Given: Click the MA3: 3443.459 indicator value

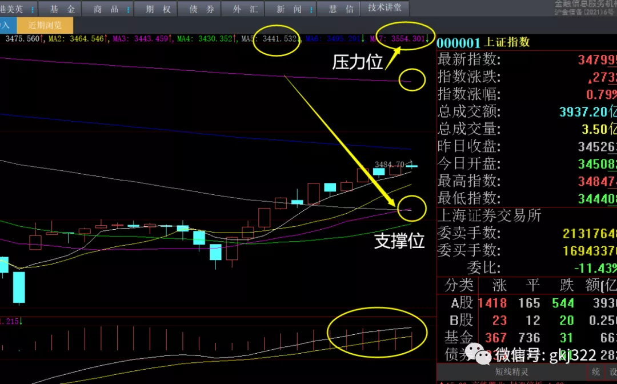Looking at the screenshot, I should click(142, 39).
